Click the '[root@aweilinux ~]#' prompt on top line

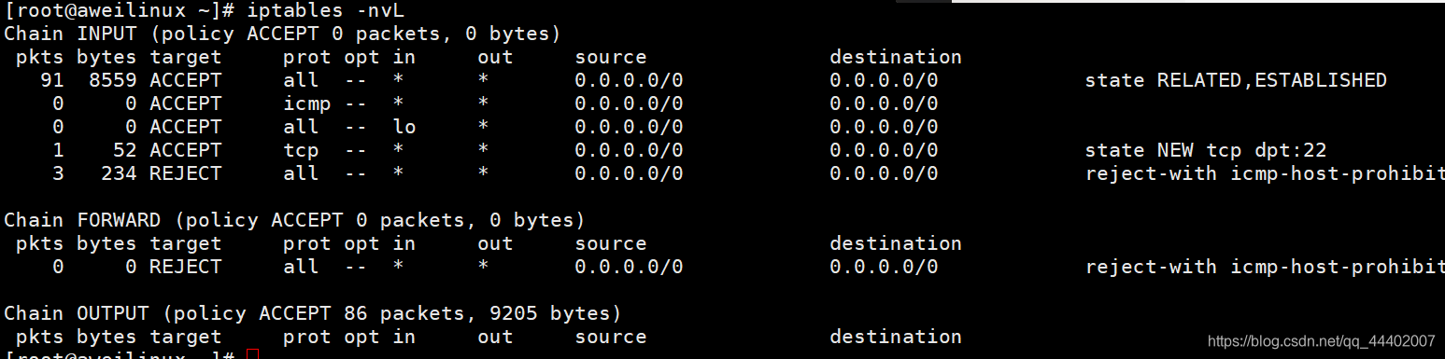(120, 10)
